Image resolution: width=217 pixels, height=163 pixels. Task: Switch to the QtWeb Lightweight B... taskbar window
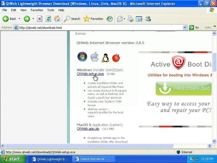50,159
